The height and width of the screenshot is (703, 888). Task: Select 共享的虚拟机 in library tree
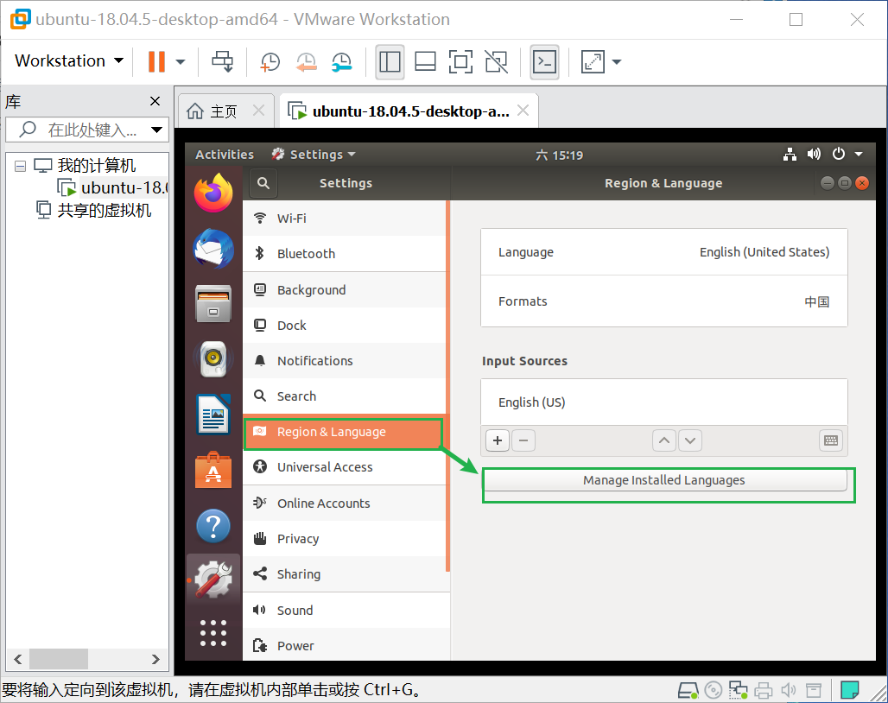pos(93,210)
